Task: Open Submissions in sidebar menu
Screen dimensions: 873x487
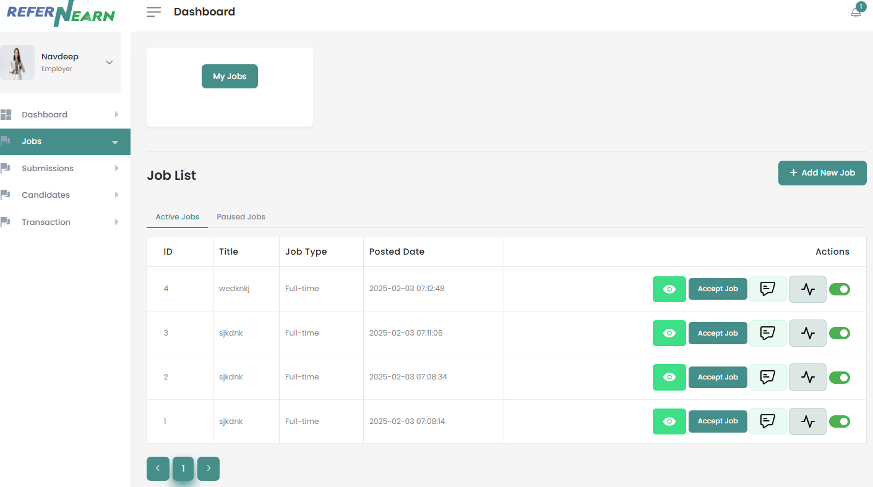Action: [65, 168]
